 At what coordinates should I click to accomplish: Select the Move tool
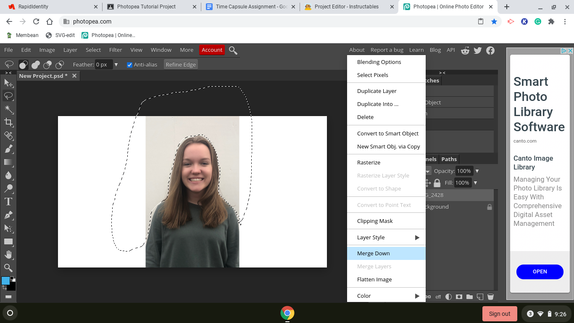(x=8, y=83)
